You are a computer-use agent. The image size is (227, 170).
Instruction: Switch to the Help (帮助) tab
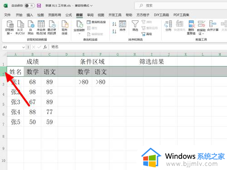(x=129, y=15)
